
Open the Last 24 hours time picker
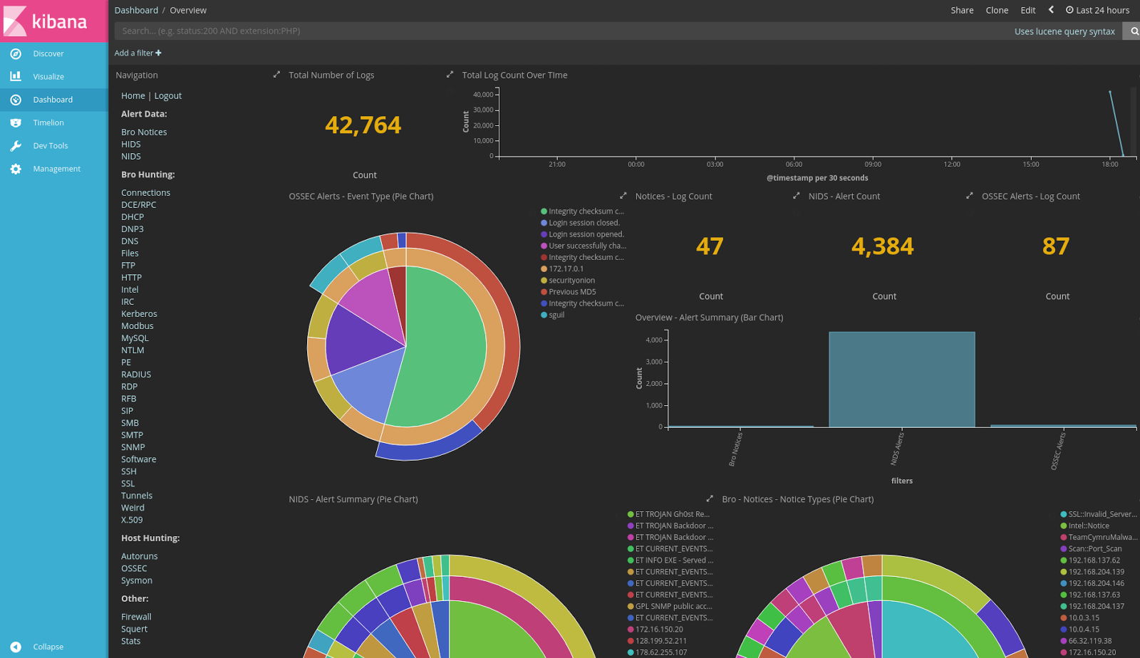[x=1097, y=10]
